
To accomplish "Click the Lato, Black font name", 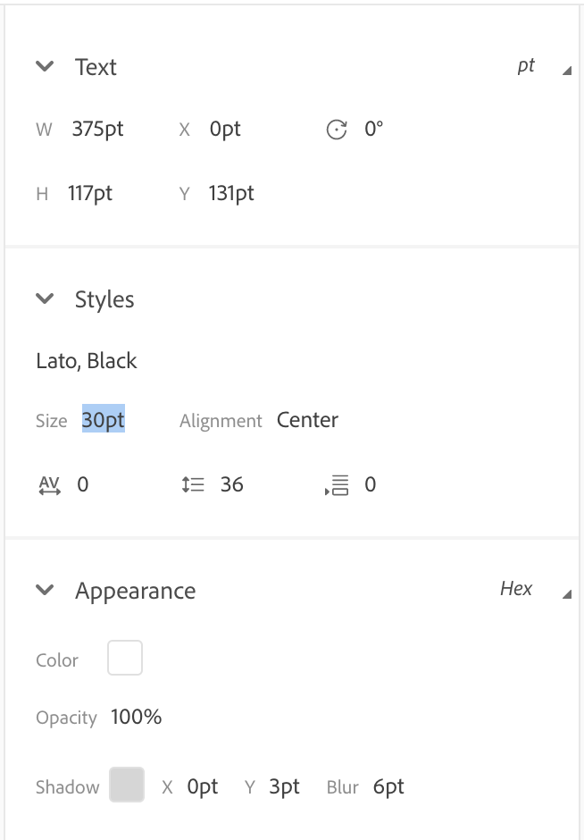I will pyautogui.click(x=87, y=361).
